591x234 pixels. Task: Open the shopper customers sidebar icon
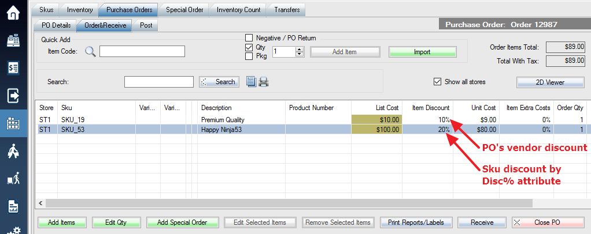pos(13,151)
